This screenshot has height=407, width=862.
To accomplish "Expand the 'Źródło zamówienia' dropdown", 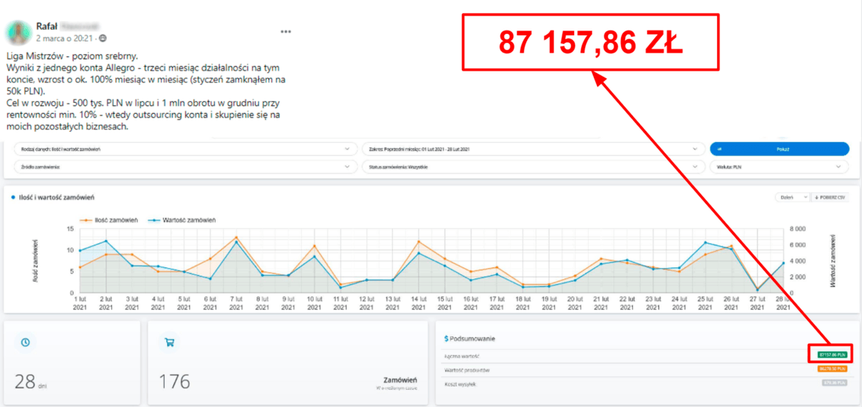I will click(185, 167).
